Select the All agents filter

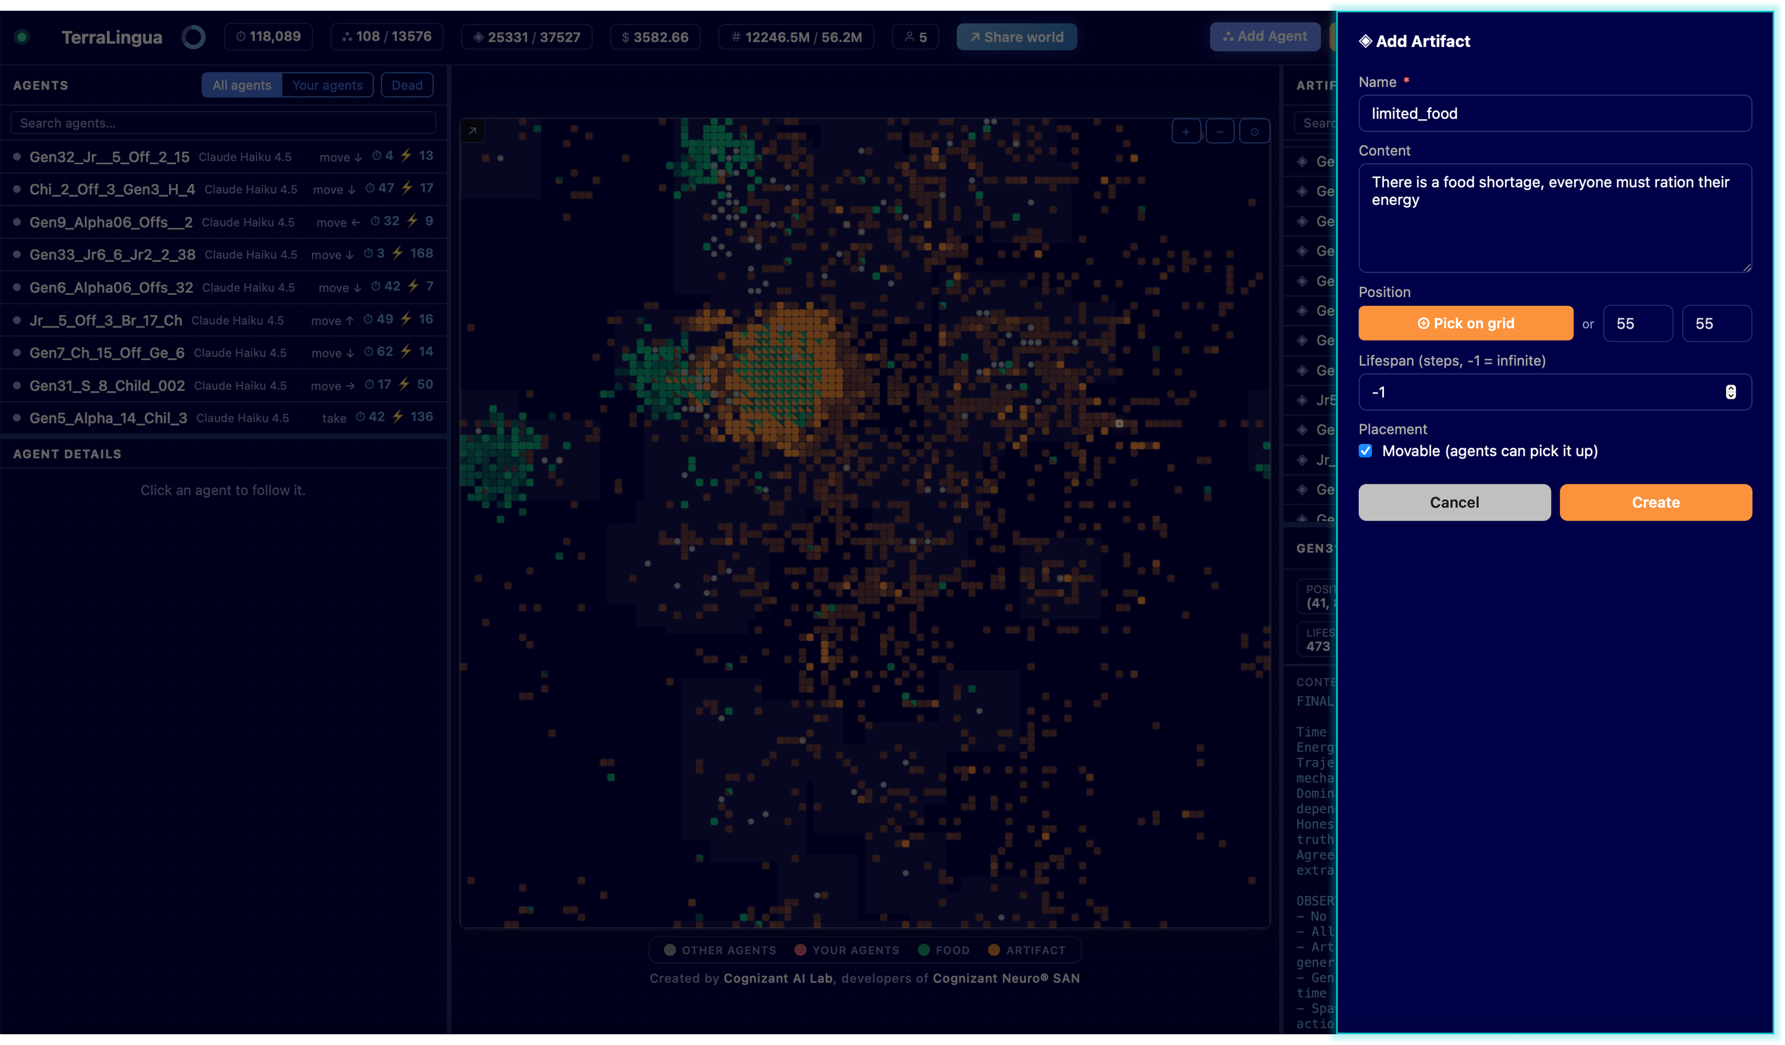(x=242, y=85)
